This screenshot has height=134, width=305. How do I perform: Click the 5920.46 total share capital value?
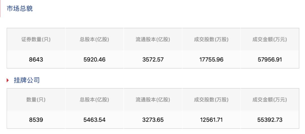pyautogui.click(x=94, y=60)
